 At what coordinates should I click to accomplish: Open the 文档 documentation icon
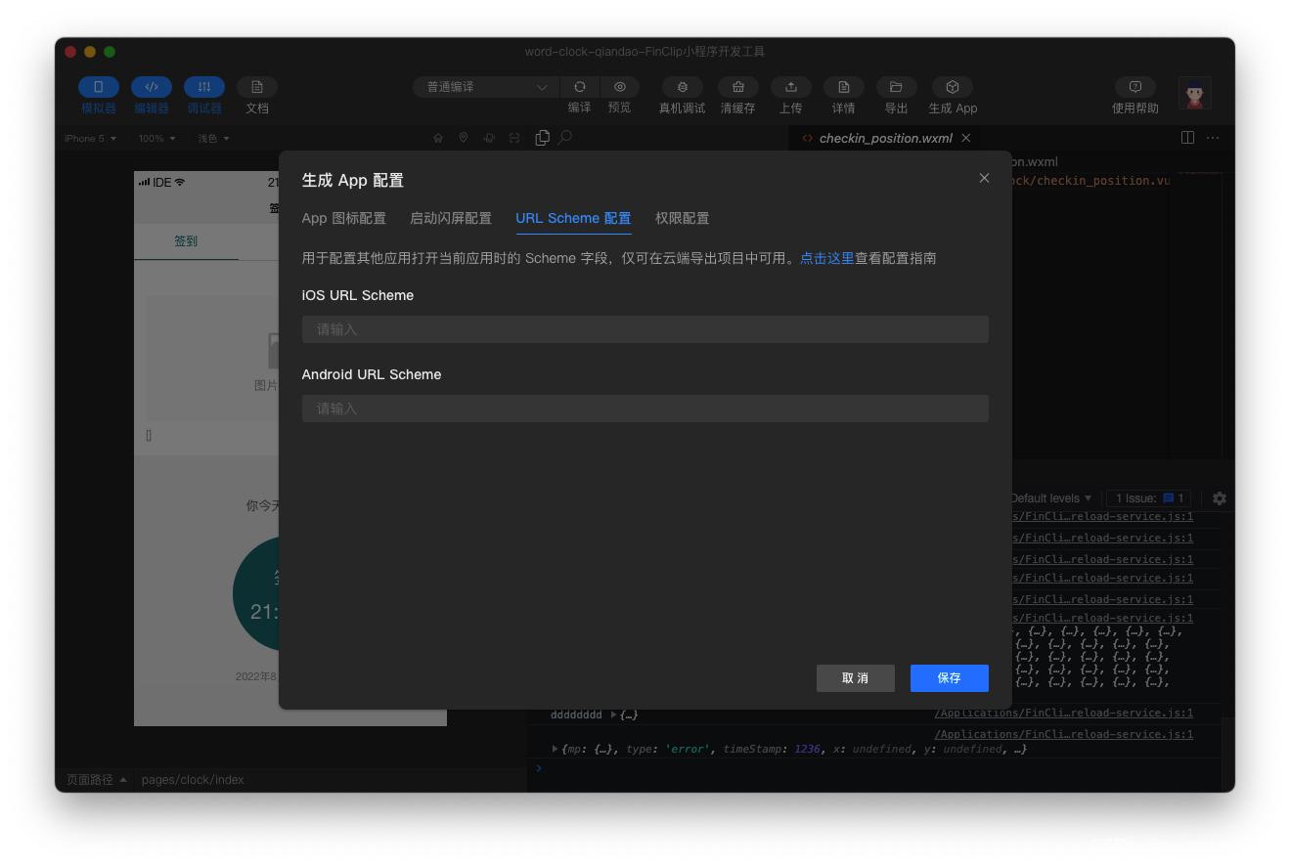pyautogui.click(x=257, y=87)
